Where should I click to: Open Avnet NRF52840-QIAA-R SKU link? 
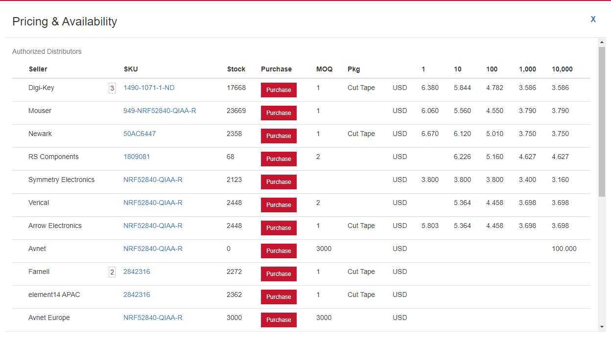click(x=153, y=249)
